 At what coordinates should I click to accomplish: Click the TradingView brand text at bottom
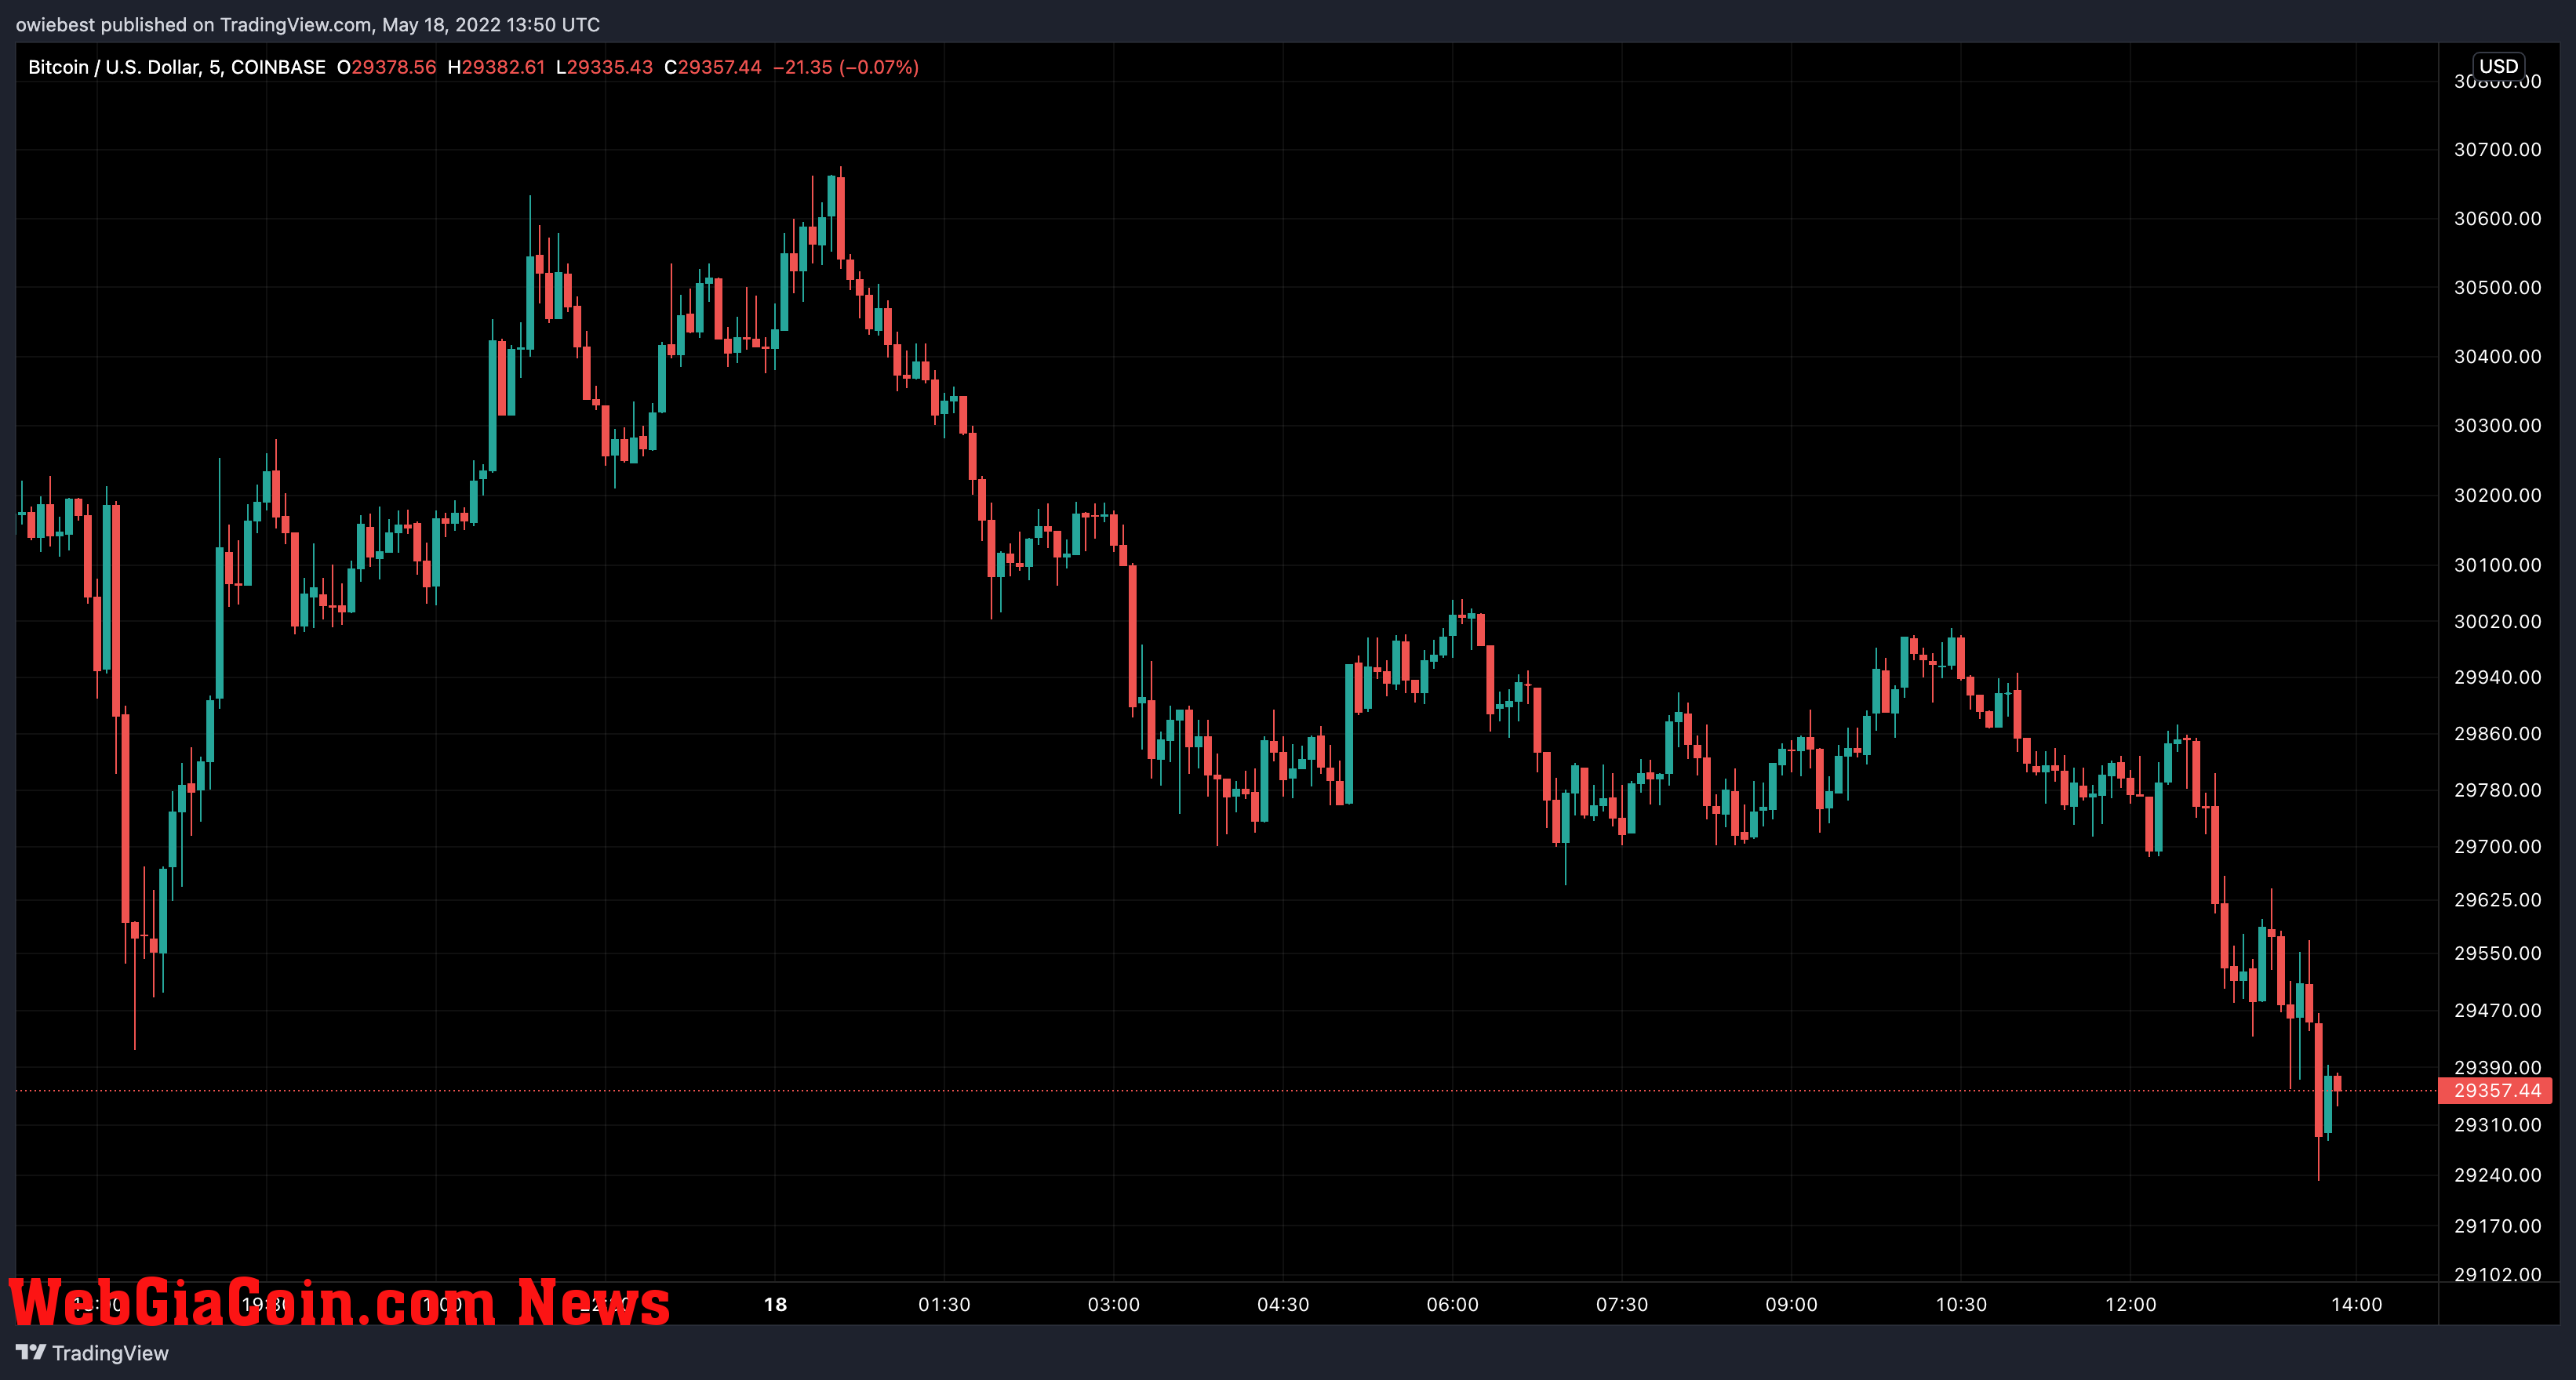point(110,1353)
